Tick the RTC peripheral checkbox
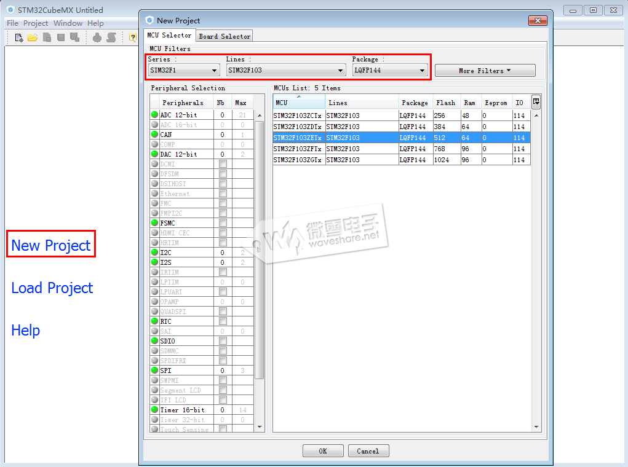Viewport: 628px width, 467px height. (x=223, y=321)
